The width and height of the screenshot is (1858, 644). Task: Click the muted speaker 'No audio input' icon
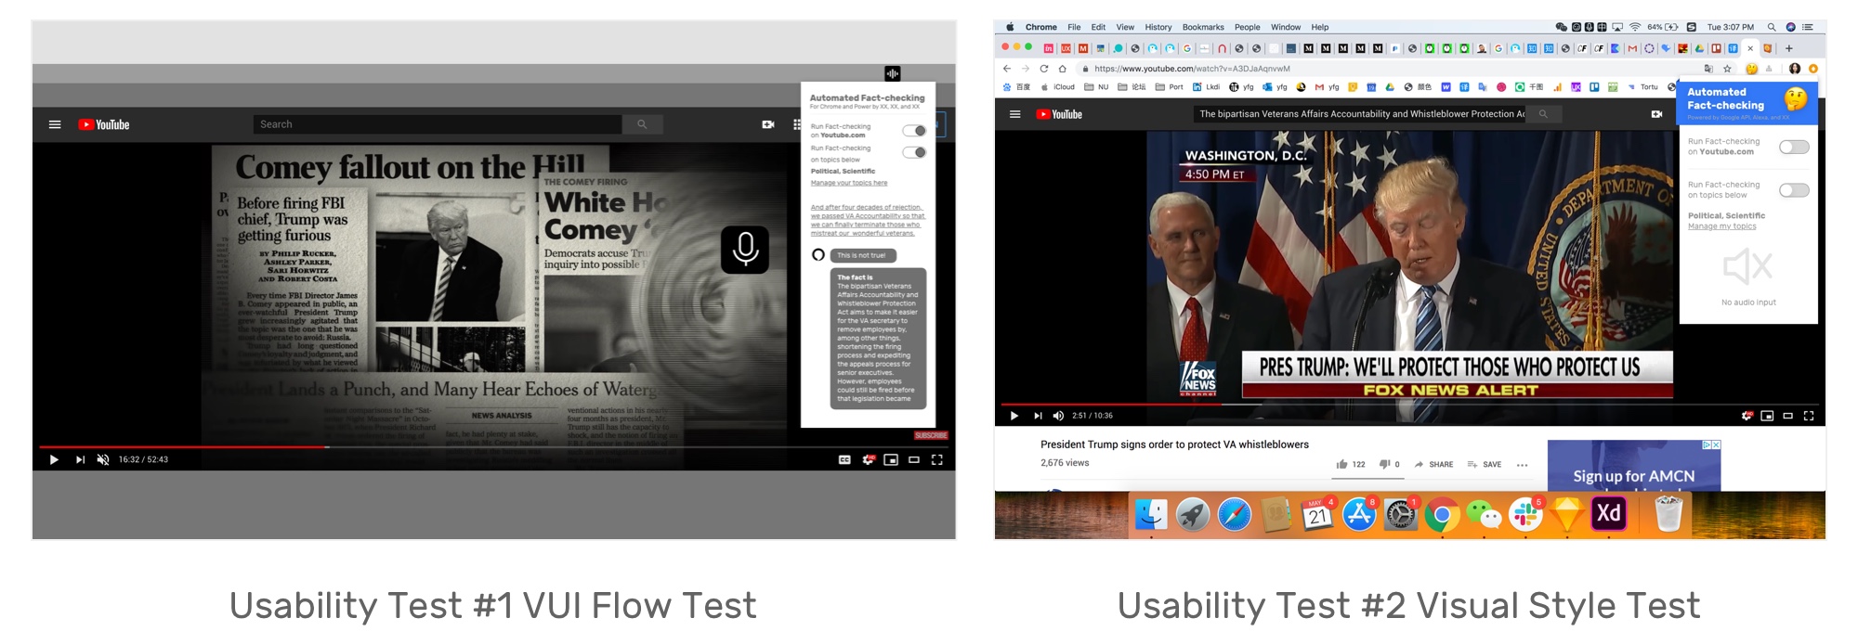pos(1747,266)
